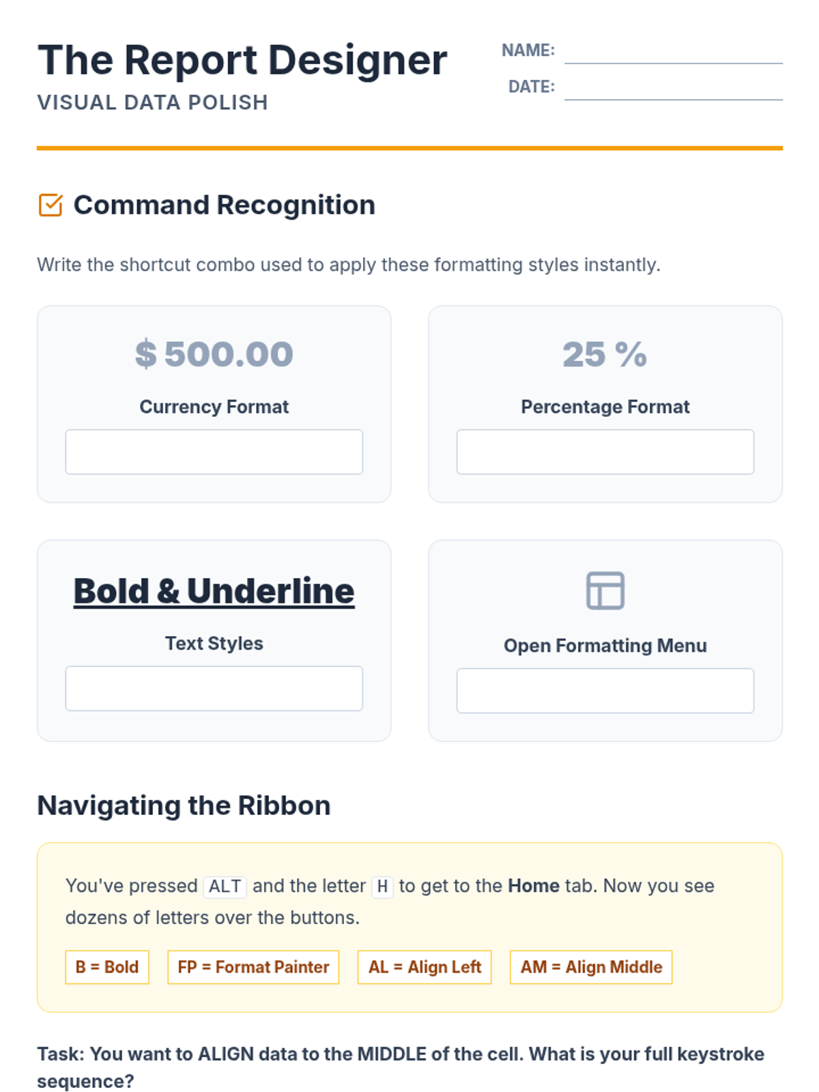Click the layout icon above Open Formatting Menu
The width and height of the screenshot is (819, 1092).
click(x=605, y=590)
